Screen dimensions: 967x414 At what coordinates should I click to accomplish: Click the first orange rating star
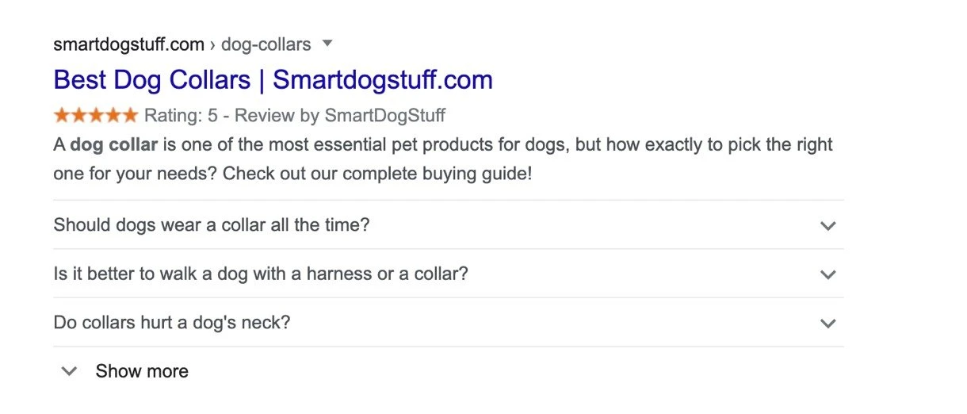[62, 116]
